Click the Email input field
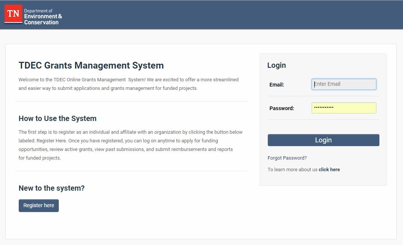Screen dimensions: 403x245 (x=343, y=84)
